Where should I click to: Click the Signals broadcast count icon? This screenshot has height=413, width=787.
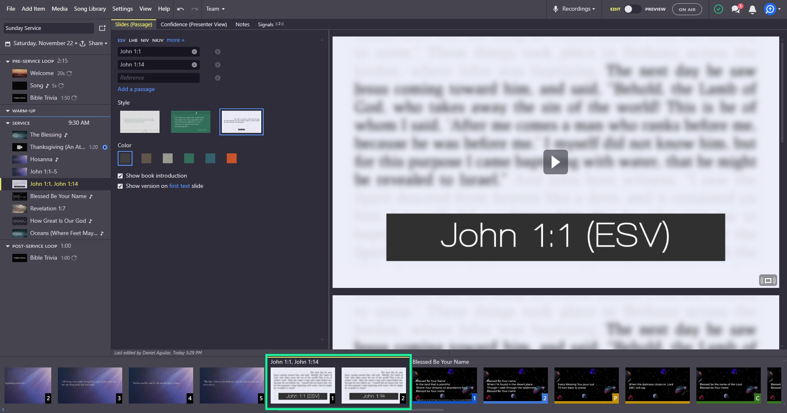[279, 24]
